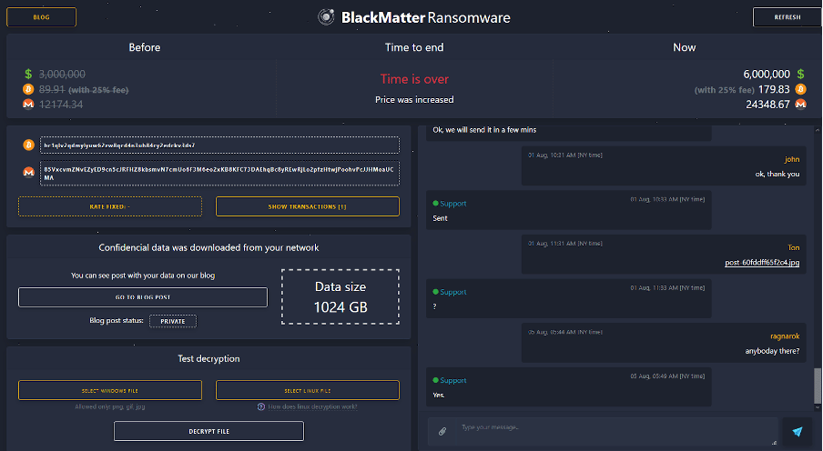Click Go To Blog Post button
The height and width of the screenshot is (451, 823).
pyautogui.click(x=143, y=297)
